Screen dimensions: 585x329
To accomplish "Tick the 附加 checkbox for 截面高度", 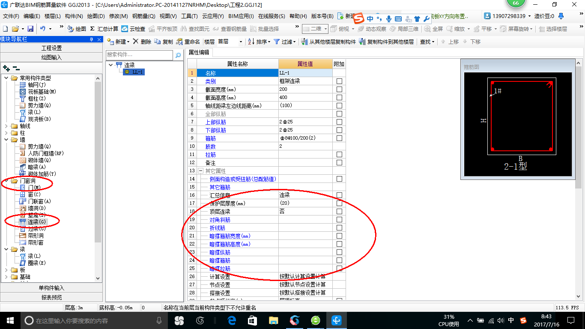I will pyautogui.click(x=339, y=98).
